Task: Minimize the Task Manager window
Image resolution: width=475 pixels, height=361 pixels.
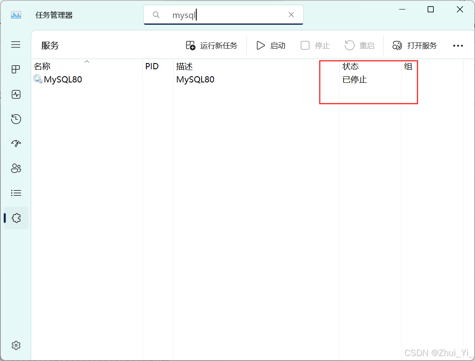Action: 402,9
